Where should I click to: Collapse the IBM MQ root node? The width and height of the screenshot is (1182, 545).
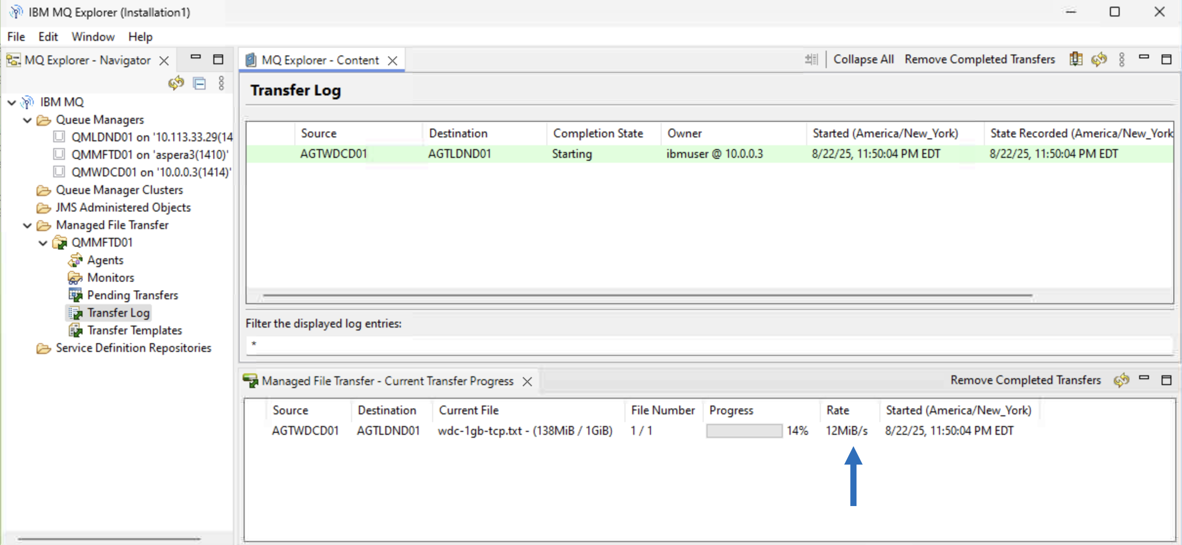pos(12,102)
